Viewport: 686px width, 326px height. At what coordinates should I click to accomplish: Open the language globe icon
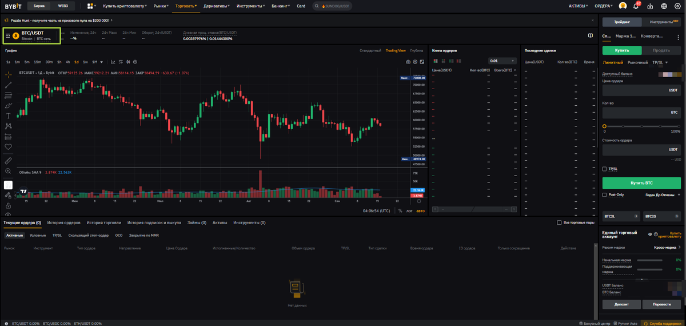click(x=664, y=6)
